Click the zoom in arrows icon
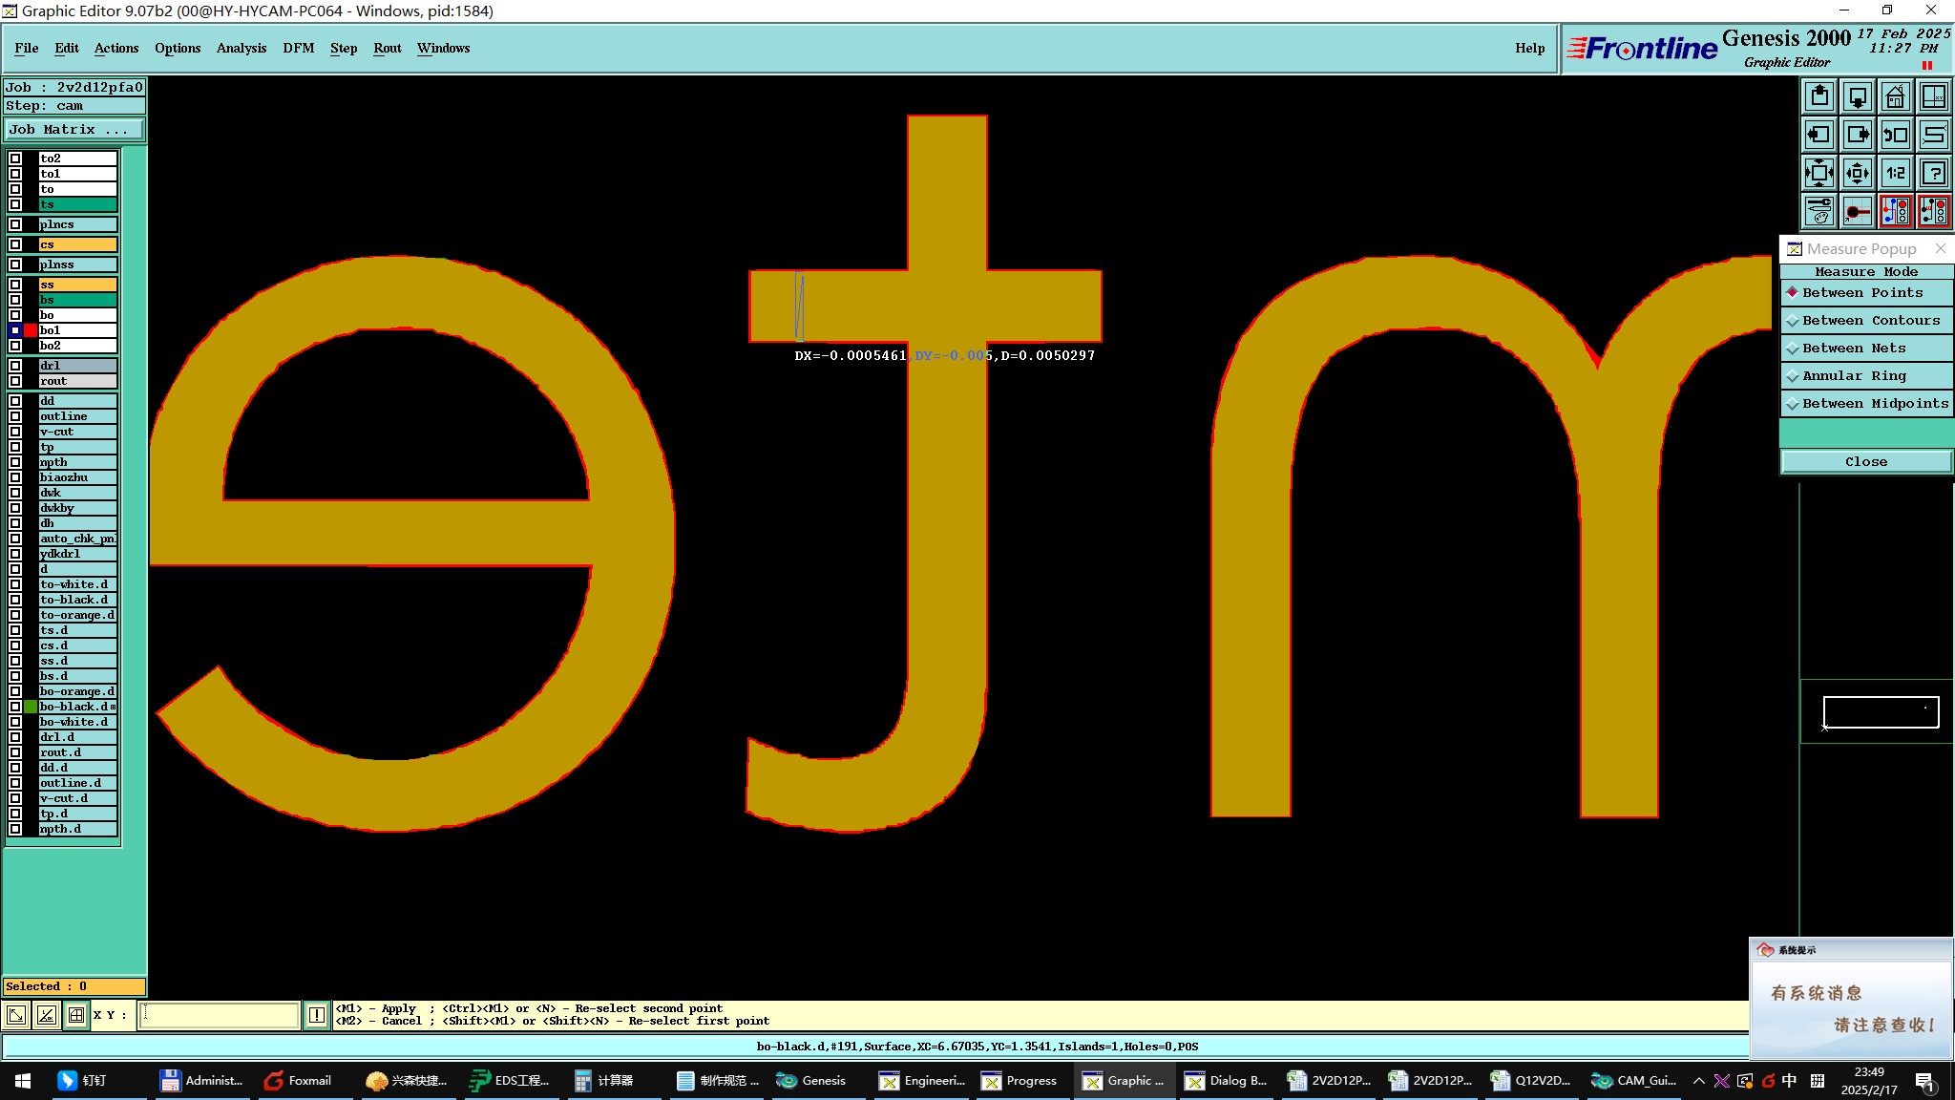This screenshot has height=1100, width=1955. pyautogui.click(x=1819, y=173)
